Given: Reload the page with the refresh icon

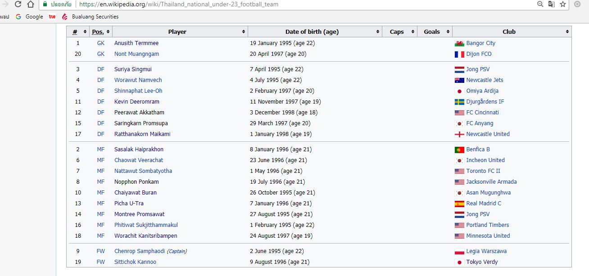Looking at the screenshot, I should [x=18, y=5].
